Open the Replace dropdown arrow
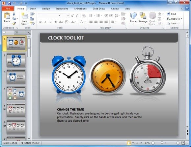The image size is (191, 147). pos(181,19)
